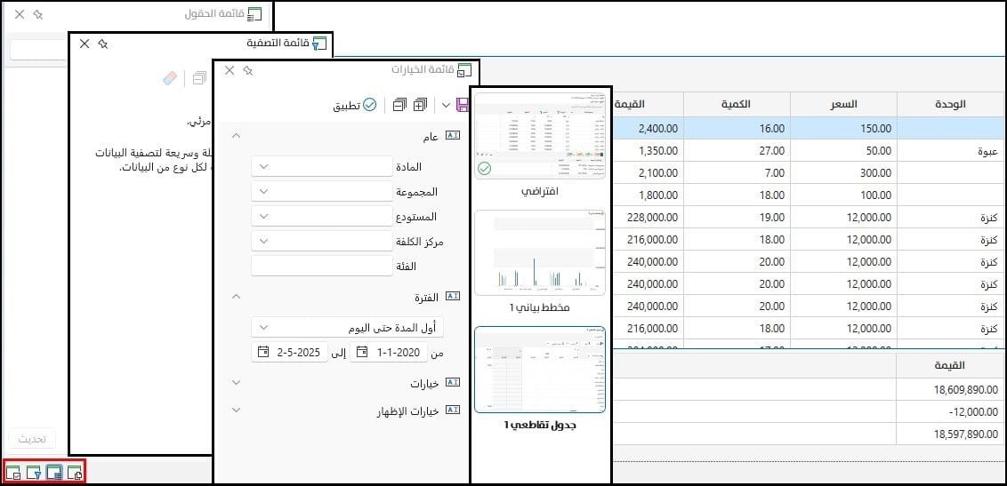Viewport: 1007px width, 486px height.
Task: Click the تحديث update button in fields panel
Action: pos(32,439)
